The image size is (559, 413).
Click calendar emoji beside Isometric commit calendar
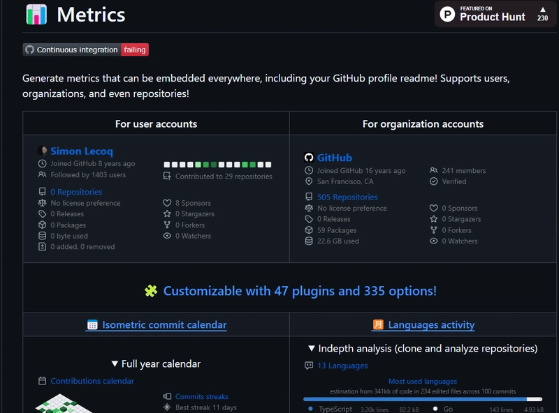click(92, 324)
